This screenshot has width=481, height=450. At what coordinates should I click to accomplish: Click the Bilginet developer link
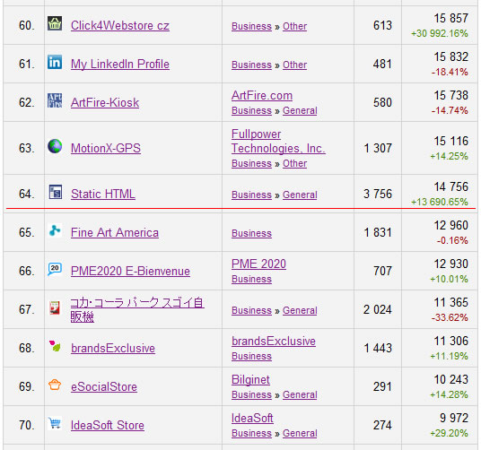250,380
